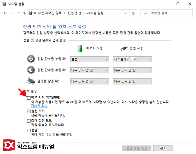Click heading 전원 단추 정의 및 암호 보호 설정
The image size is (196, 154).
coord(54,26)
